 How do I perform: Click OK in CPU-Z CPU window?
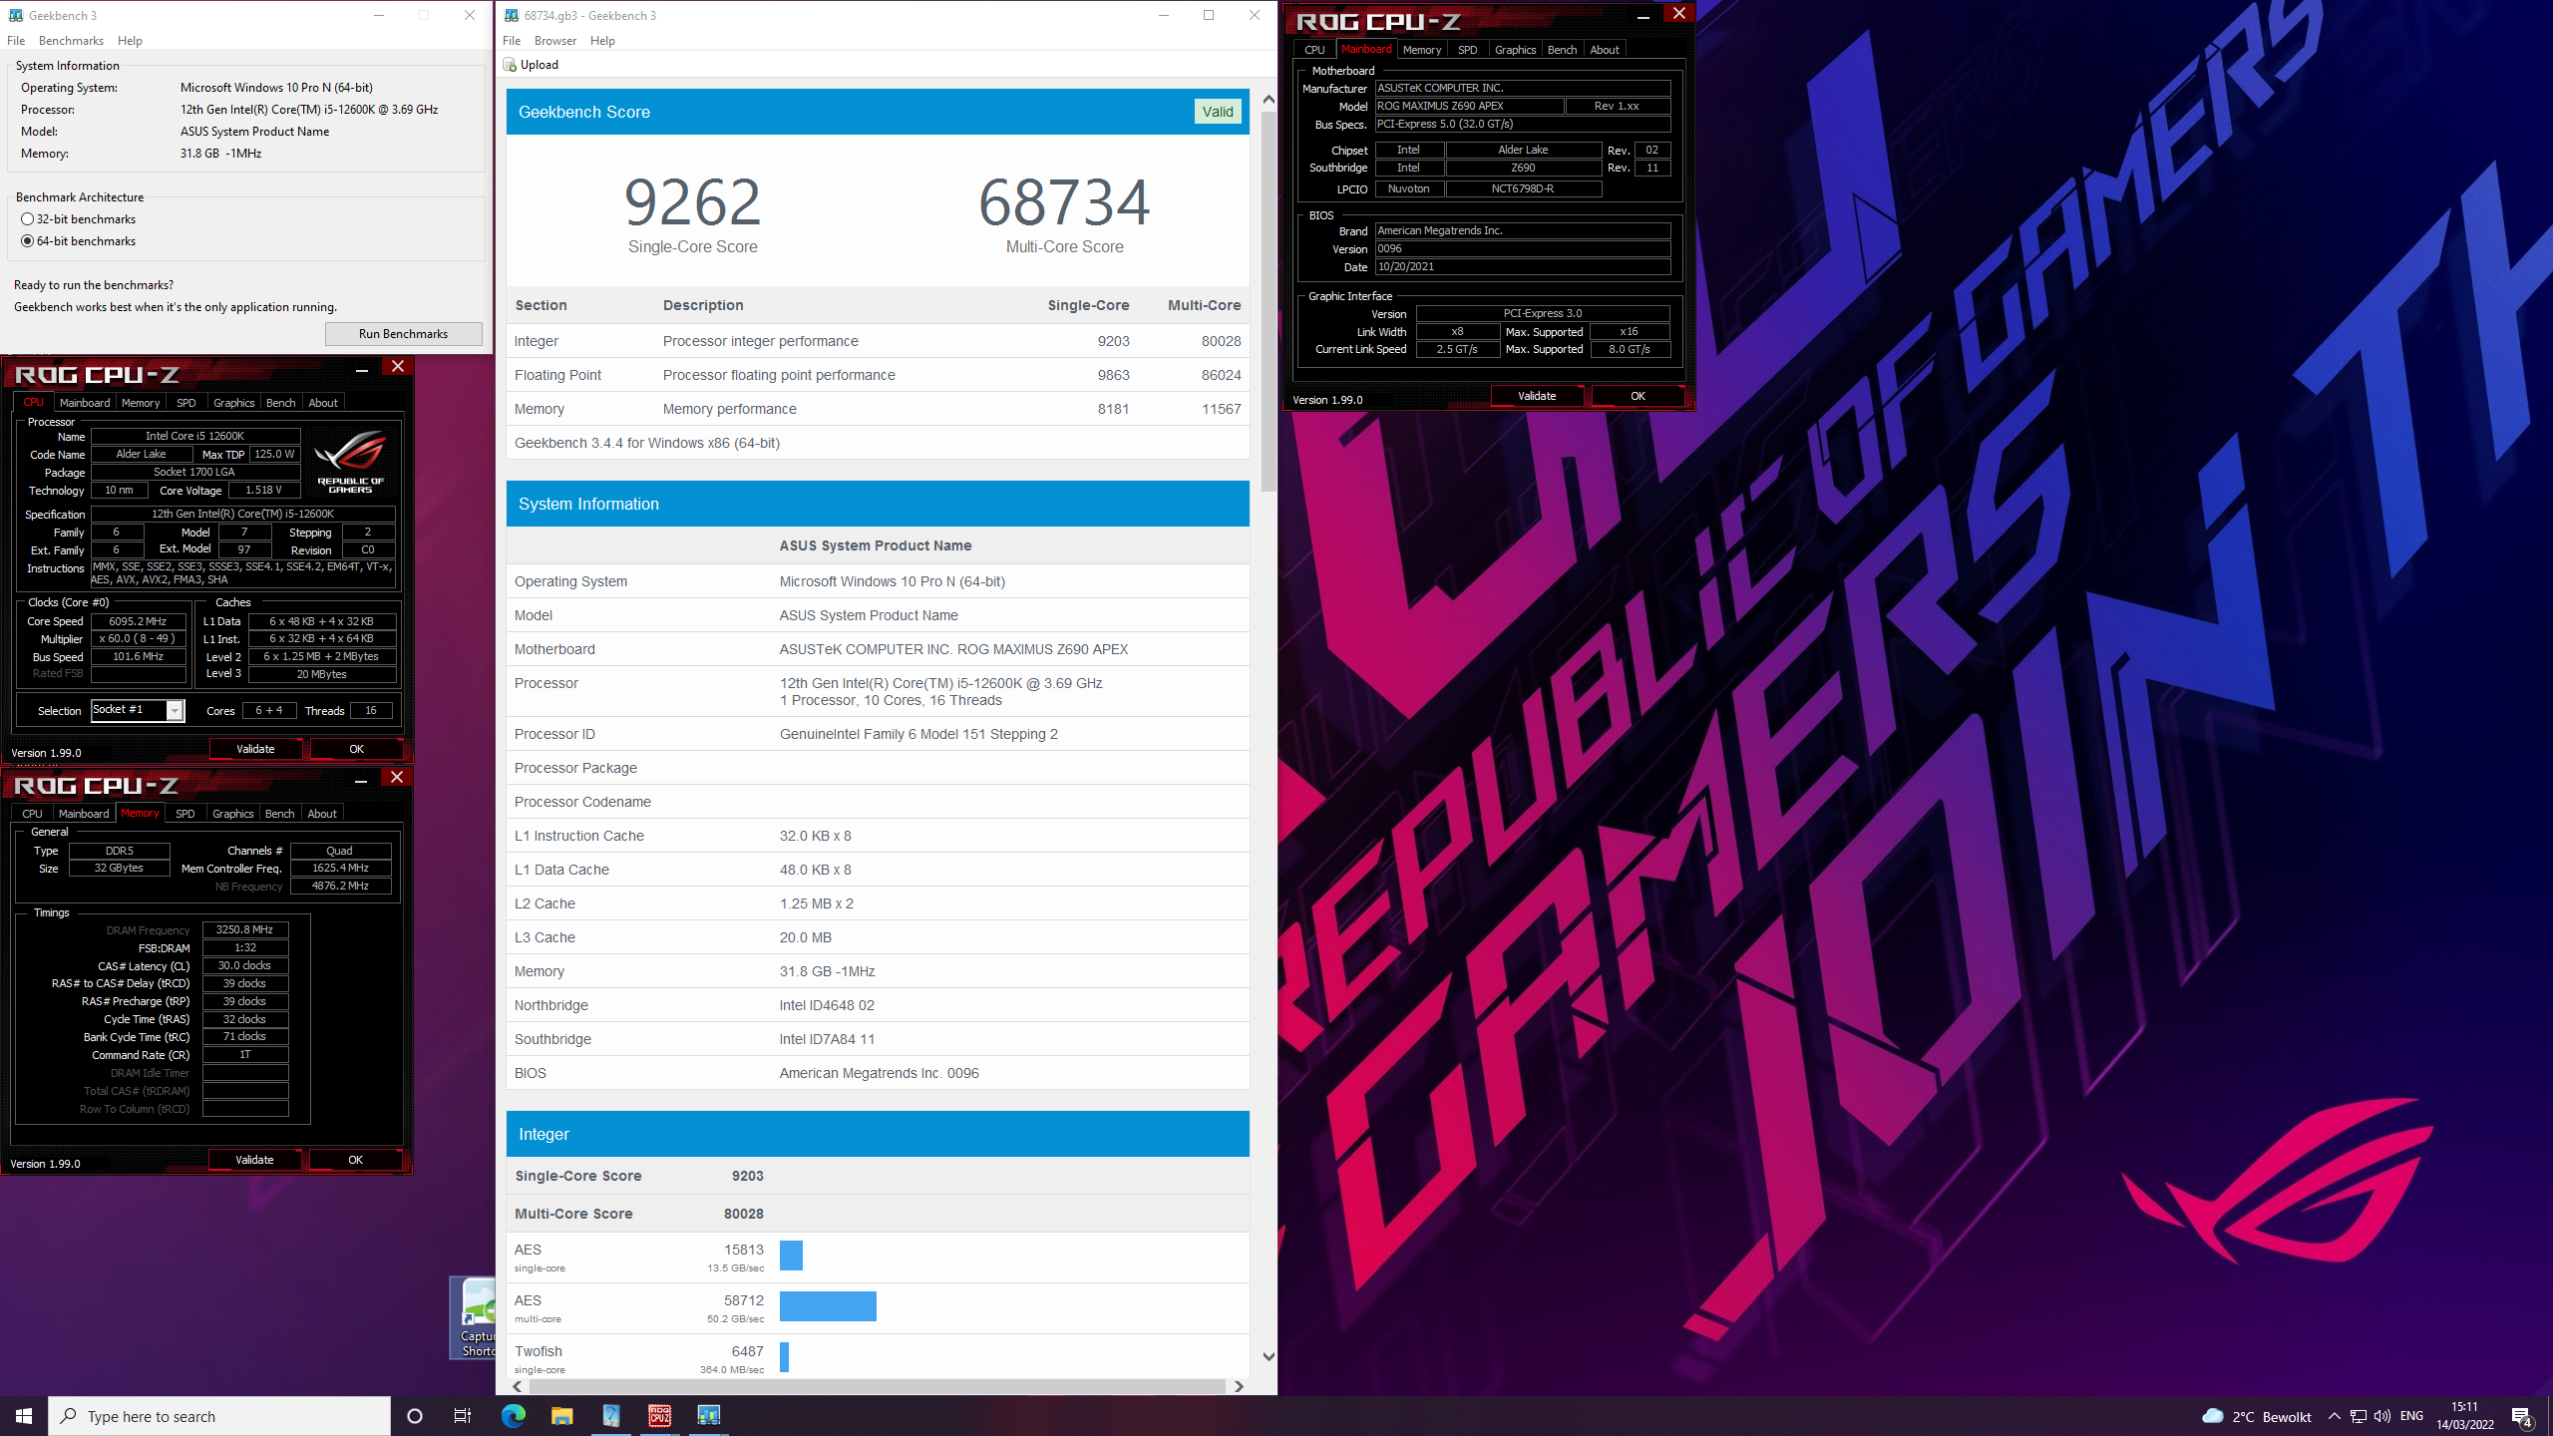pyautogui.click(x=356, y=749)
